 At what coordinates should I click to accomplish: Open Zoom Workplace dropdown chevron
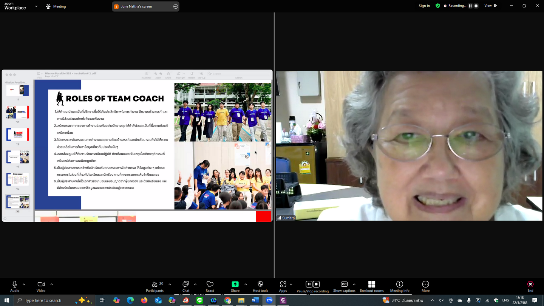[36, 6]
